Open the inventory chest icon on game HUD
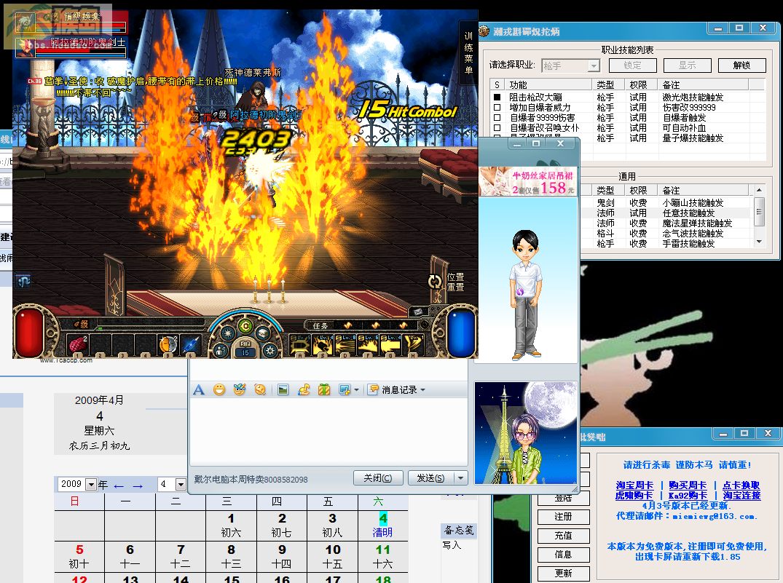The height and width of the screenshot is (583, 783). pyautogui.click(x=263, y=333)
